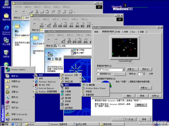Click the 教程 tutorial button in wizard
This screenshot has height=126, width=169.
[140, 105]
